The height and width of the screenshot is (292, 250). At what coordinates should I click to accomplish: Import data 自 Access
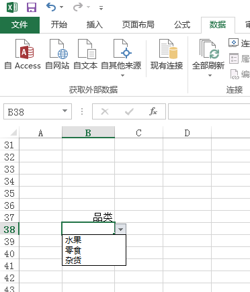click(x=23, y=54)
